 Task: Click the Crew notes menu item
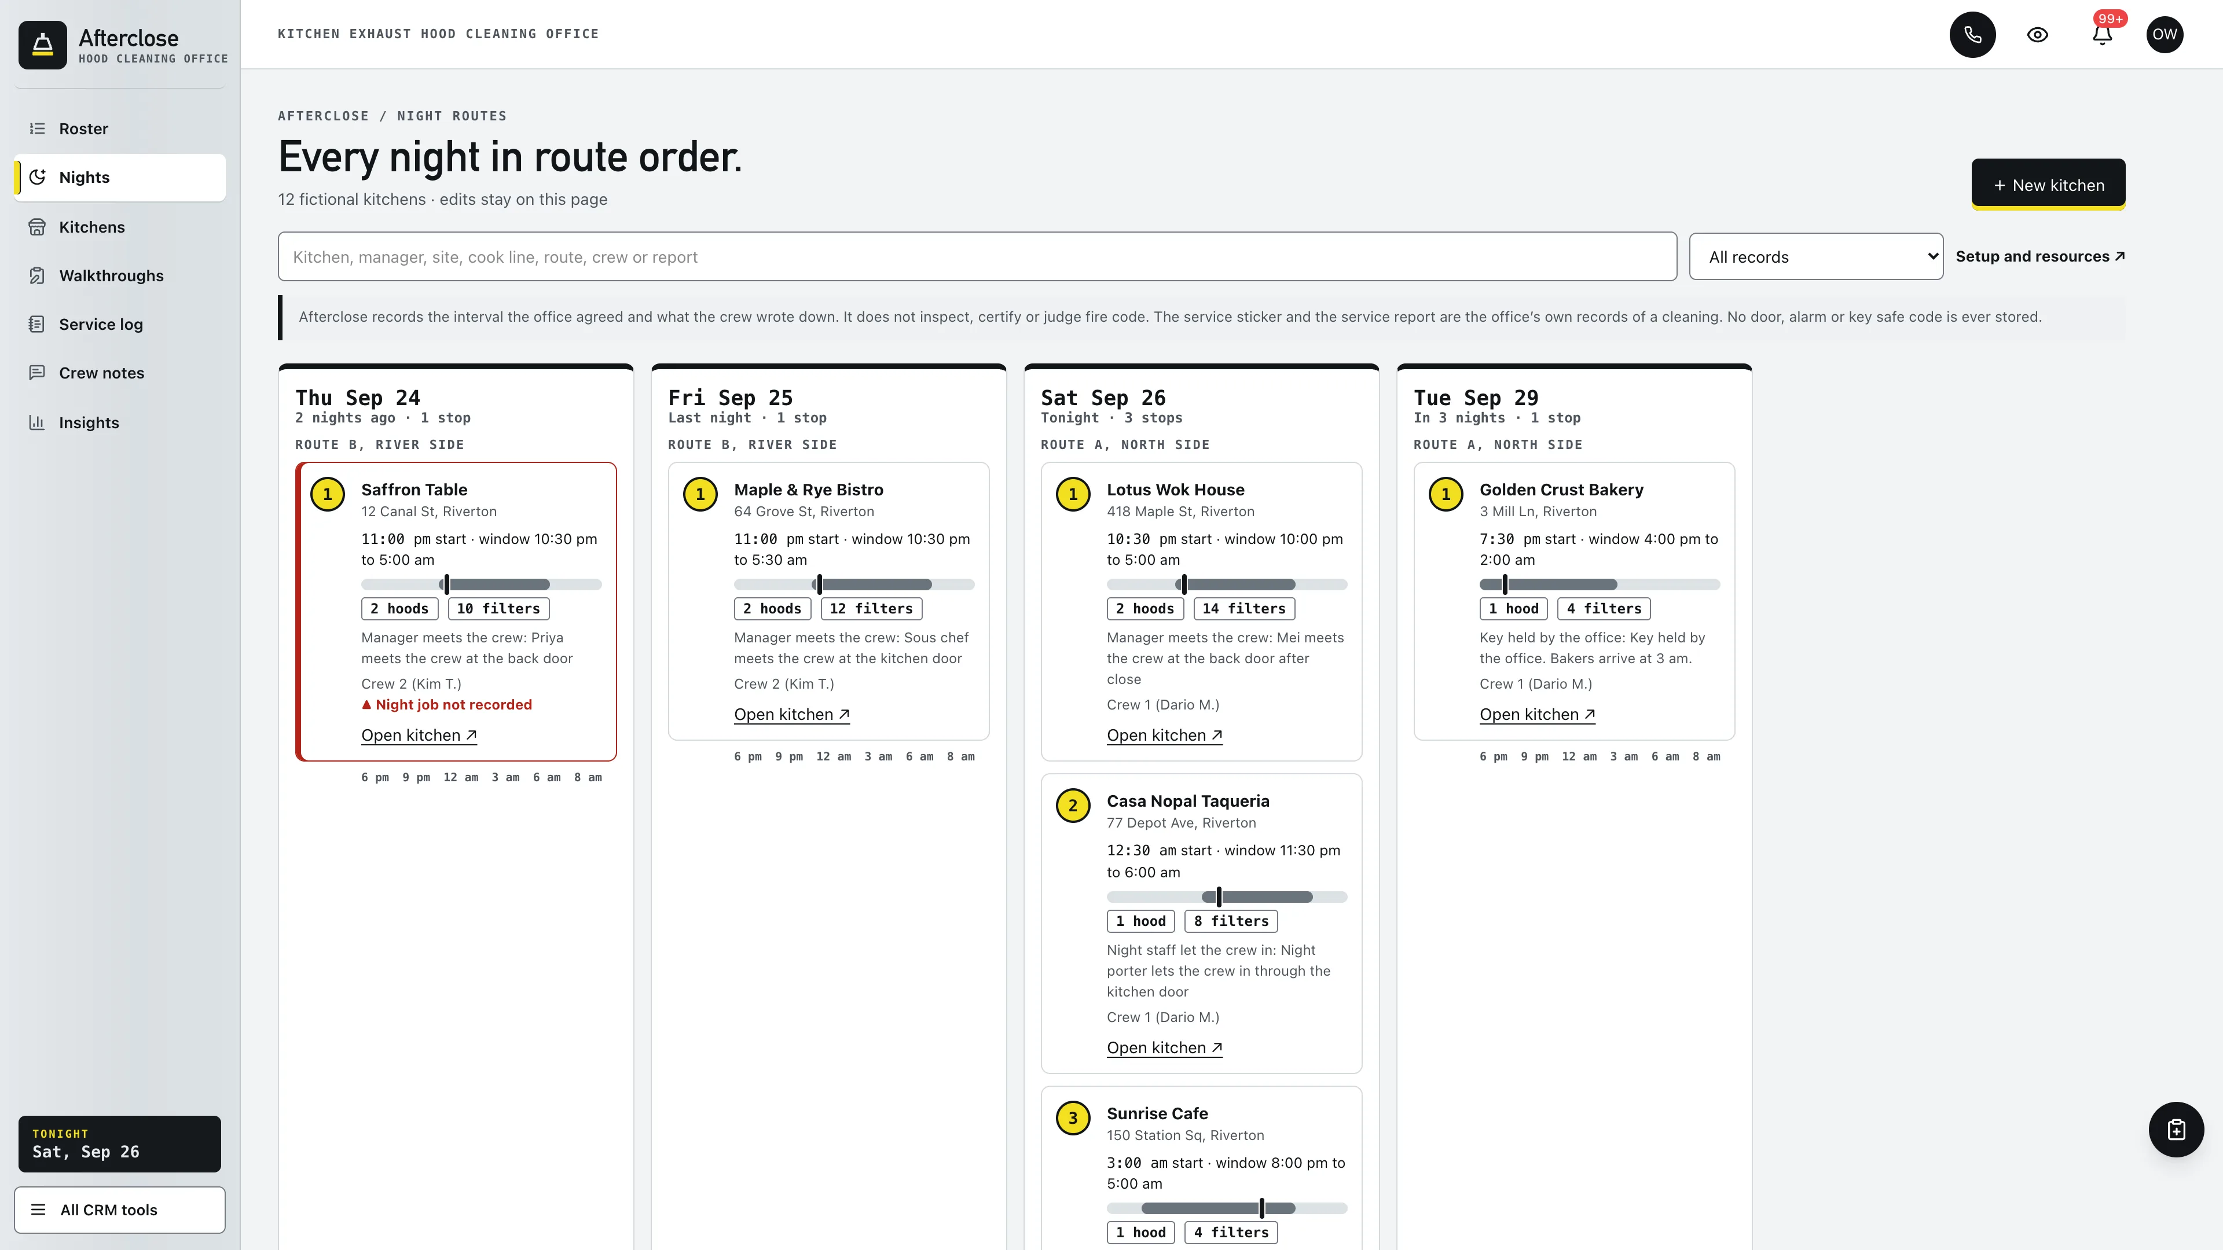[x=120, y=373]
